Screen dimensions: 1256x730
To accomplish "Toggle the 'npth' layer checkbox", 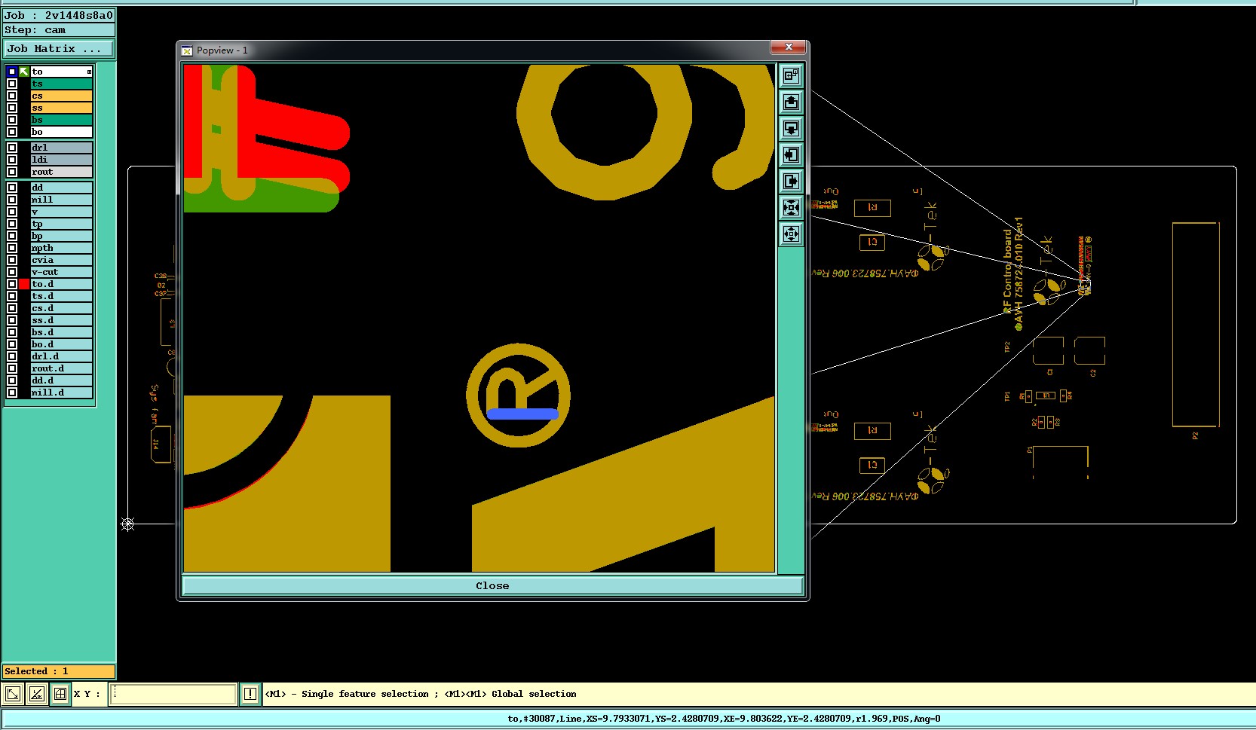I will coord(12,248).
